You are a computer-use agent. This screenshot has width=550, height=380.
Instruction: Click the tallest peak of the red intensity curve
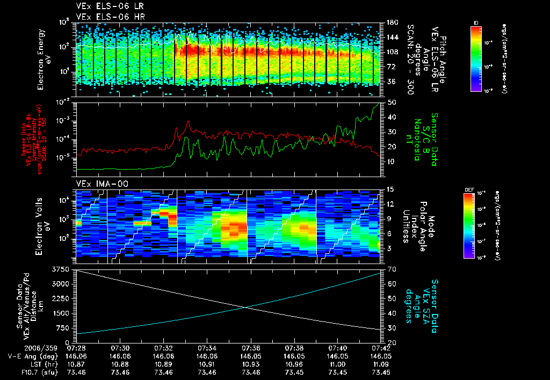189,121
